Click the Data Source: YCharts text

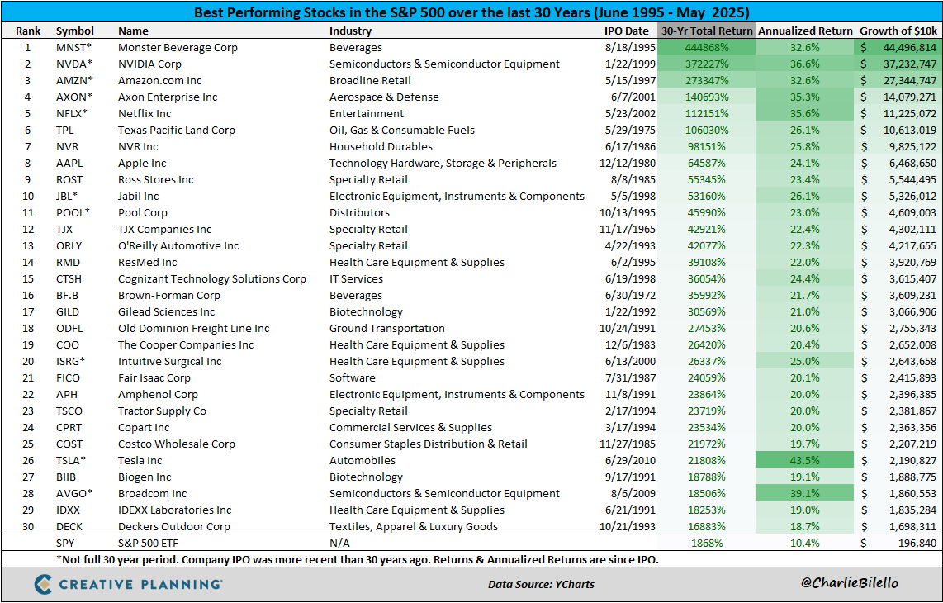[541, 584]
